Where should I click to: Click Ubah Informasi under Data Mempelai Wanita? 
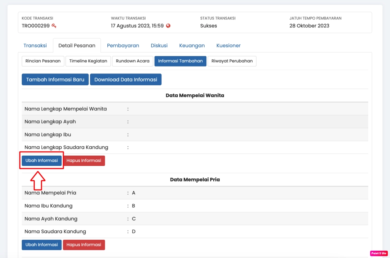[x=42, y=161]
